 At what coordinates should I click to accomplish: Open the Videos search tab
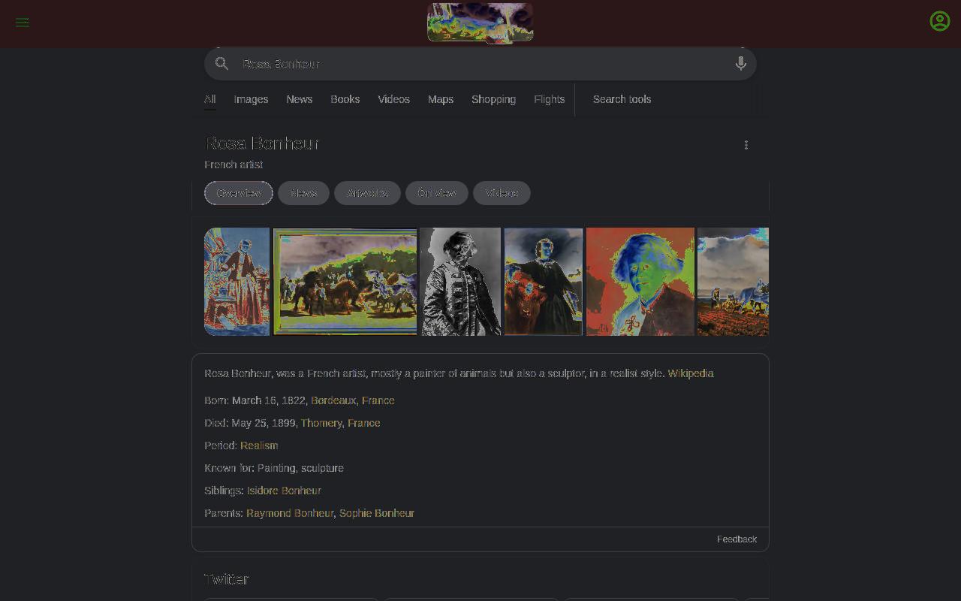pyautogui.click(x=394, y=99)
